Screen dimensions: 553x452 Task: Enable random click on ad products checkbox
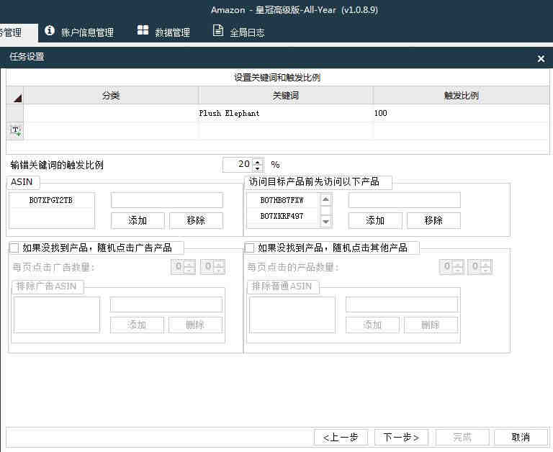pos(14,248)
